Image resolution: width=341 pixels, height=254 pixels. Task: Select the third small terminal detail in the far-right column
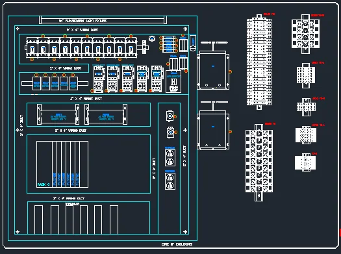click(x=306, y=107)
